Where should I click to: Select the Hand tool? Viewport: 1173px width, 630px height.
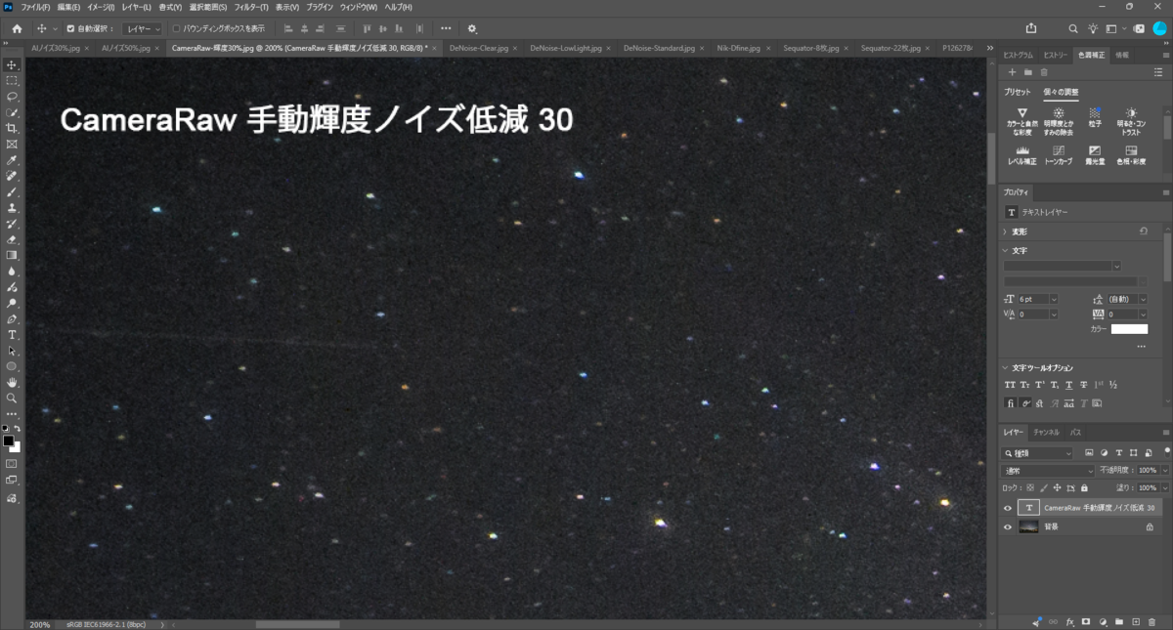point(12,382)
